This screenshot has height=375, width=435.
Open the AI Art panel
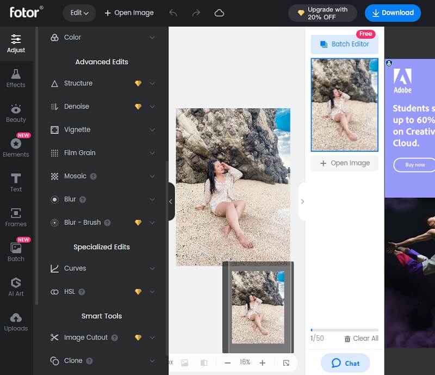pos(16,287)
